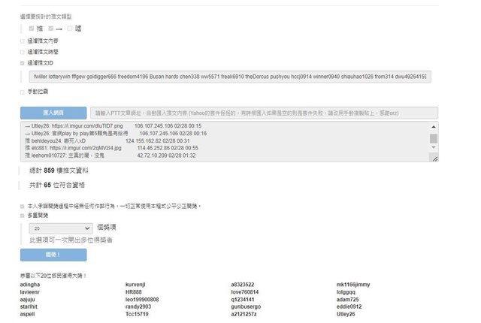The height and width of the screenshot is (323, 481).
Task: Toggle the 推 comment type checkbox
Action: (x=32, y=28)
